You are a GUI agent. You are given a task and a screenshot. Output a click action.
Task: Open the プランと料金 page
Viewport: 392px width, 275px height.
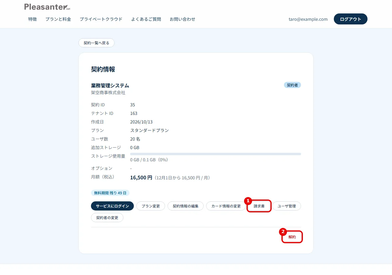click(x=58, y=19)
